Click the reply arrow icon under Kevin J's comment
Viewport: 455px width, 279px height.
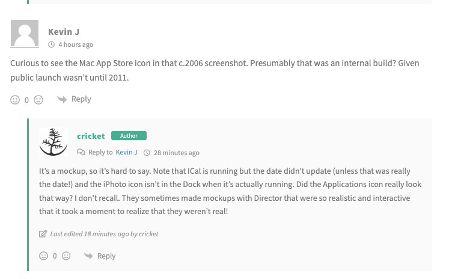click(x=61, y=99)
